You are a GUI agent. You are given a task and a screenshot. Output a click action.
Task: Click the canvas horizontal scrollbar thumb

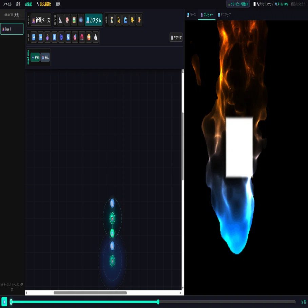90,293
